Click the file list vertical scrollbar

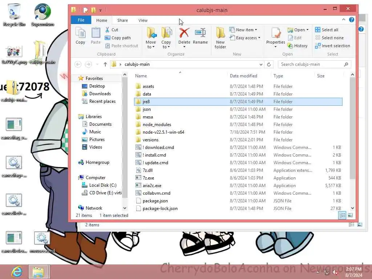pos(352,128)
